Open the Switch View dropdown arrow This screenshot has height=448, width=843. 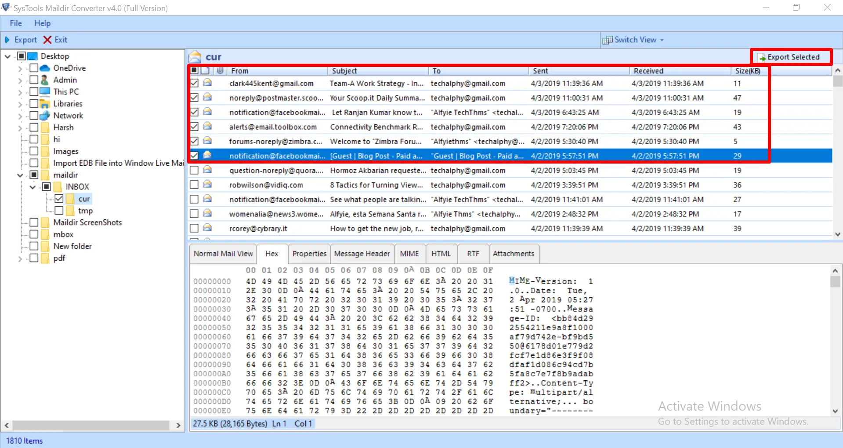tap(662, 40)
